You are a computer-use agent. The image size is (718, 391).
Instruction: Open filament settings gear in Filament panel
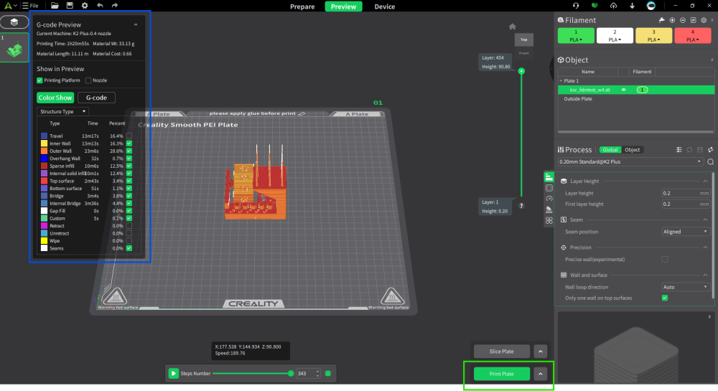(704, 20)
